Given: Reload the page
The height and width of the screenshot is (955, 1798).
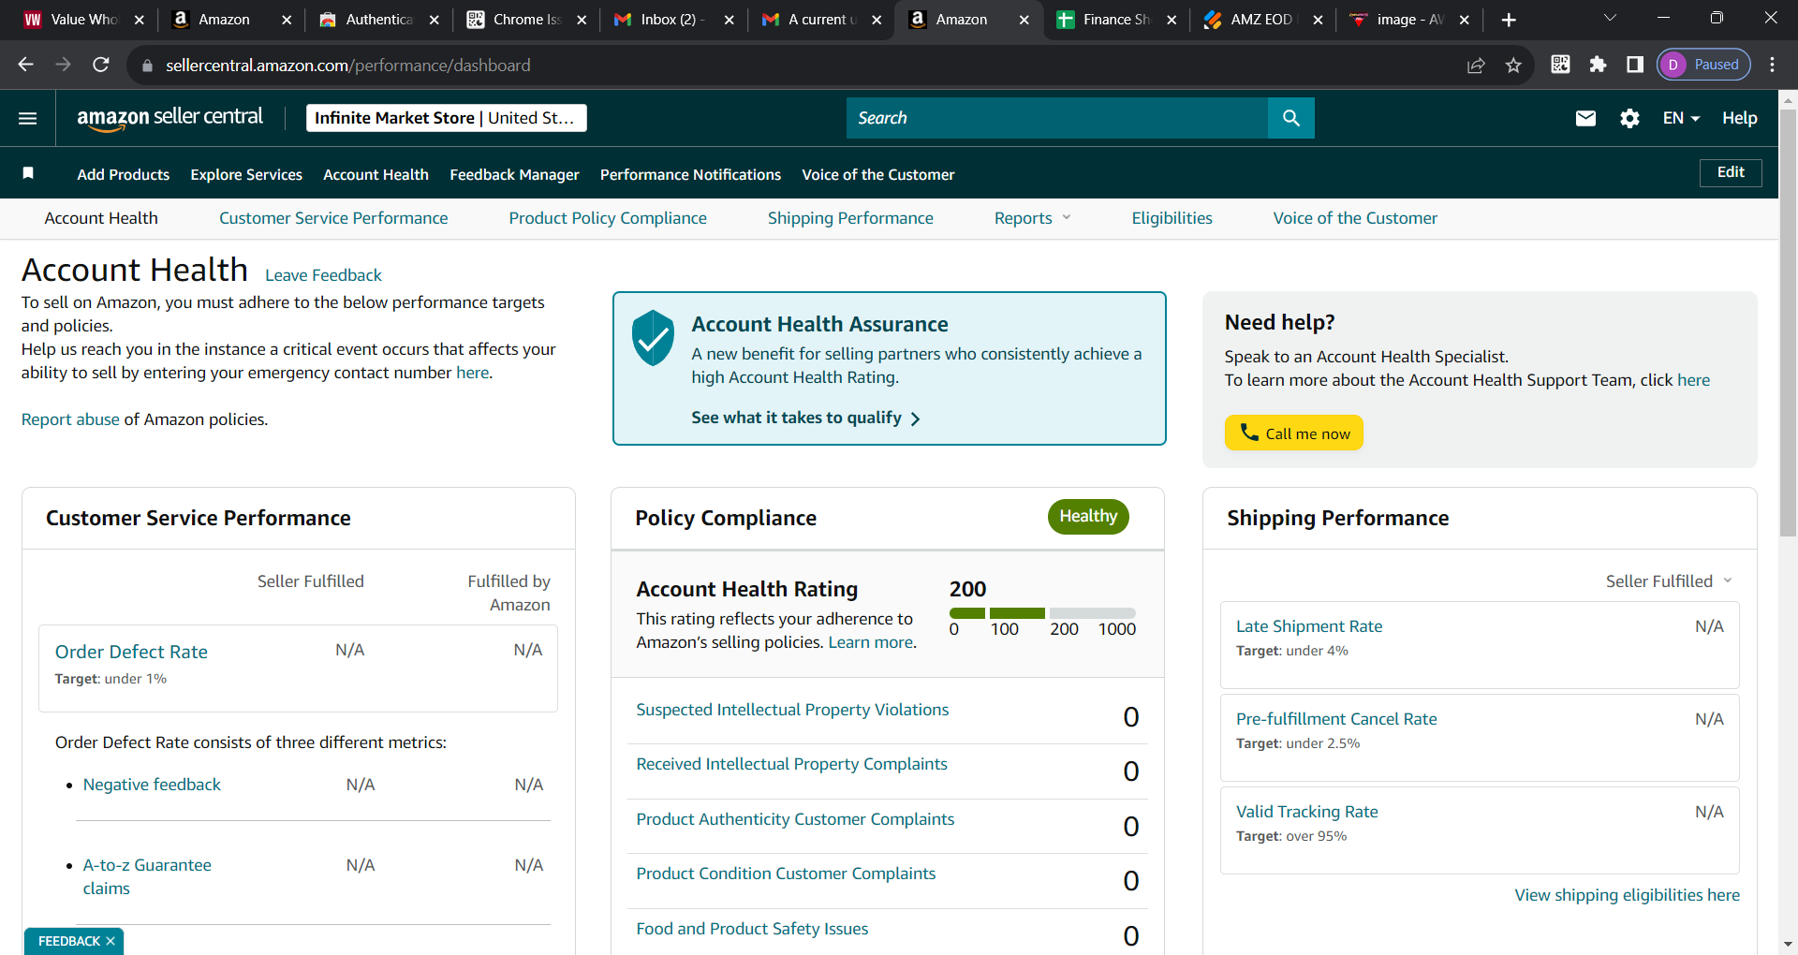Looking at the screenshot, I should click(x=101, y=65).
